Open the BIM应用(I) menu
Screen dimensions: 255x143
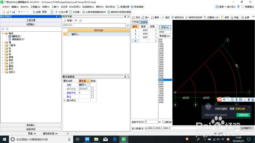point(75,7)
